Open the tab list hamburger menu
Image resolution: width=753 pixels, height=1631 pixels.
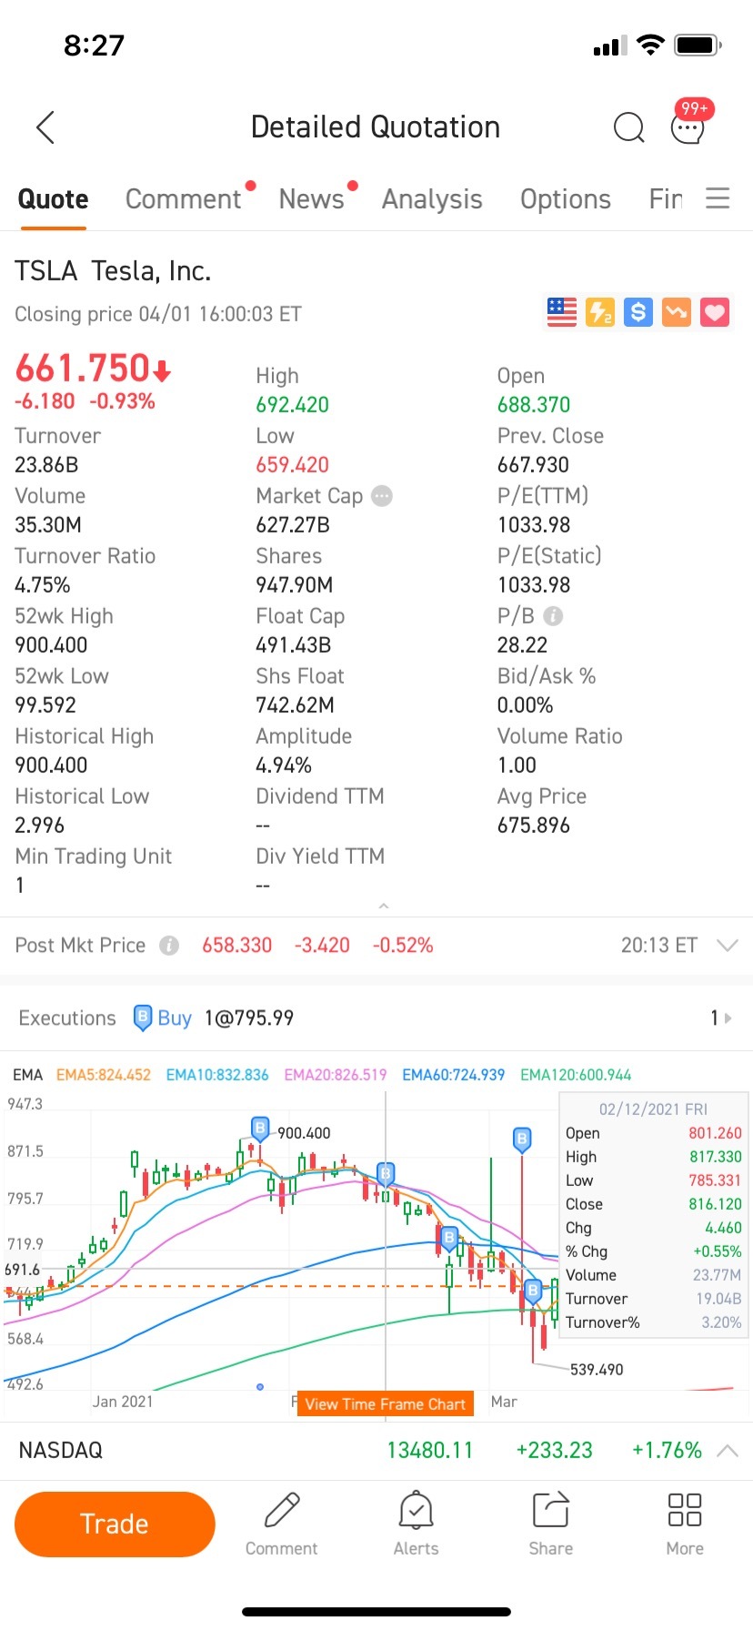(718, 198)
